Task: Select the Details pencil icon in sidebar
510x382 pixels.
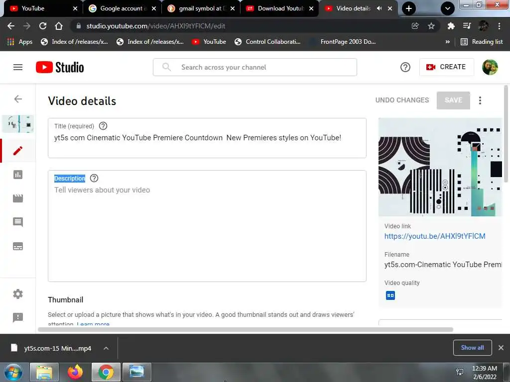Action: 18,151
